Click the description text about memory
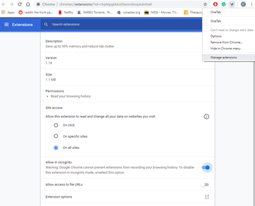The height and width of the screenshot is (206, 255). tap(80, 46)
